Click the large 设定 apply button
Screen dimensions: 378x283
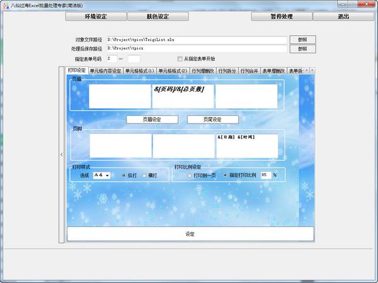pos(190,234)
